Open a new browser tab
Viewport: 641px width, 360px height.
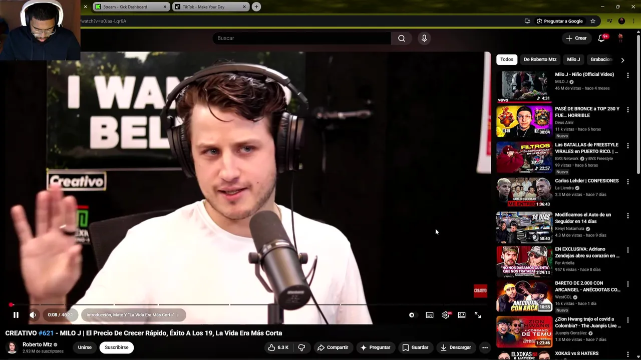(256, 7)
